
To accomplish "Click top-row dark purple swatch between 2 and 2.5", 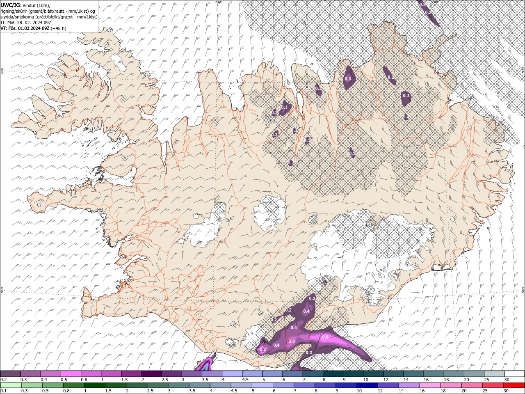I will (151, 374).
